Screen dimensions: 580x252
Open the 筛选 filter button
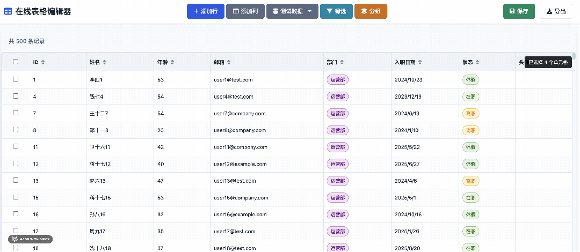pos(336,11)
